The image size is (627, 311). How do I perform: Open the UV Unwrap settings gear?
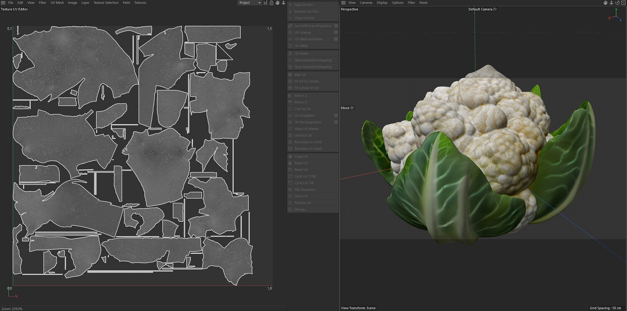click(x=336, y=33)
